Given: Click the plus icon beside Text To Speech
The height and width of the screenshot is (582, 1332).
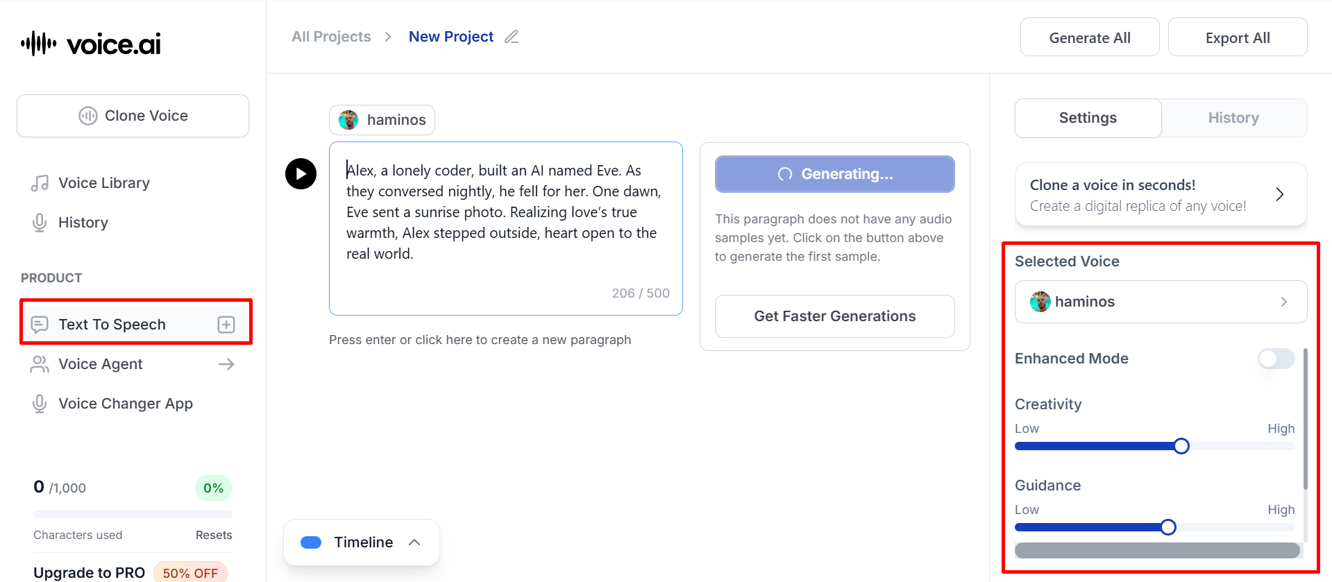Looking at the screenshot, I should 226,325.
